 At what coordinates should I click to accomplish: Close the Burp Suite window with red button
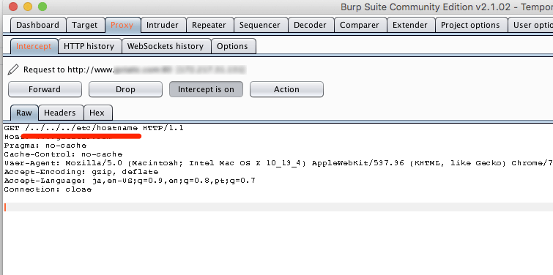click(13, 7)
